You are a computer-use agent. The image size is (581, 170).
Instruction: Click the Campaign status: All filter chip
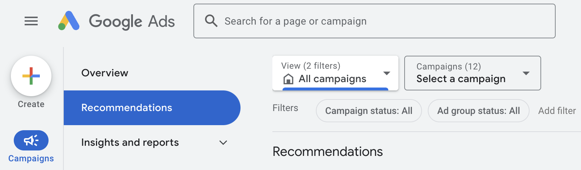(369, 111)
